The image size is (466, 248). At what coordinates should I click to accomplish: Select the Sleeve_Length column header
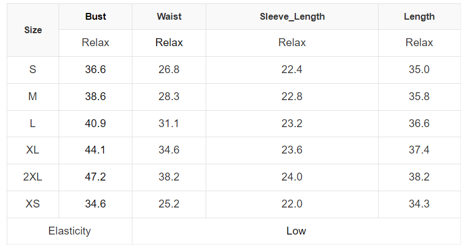click(292, 17)
